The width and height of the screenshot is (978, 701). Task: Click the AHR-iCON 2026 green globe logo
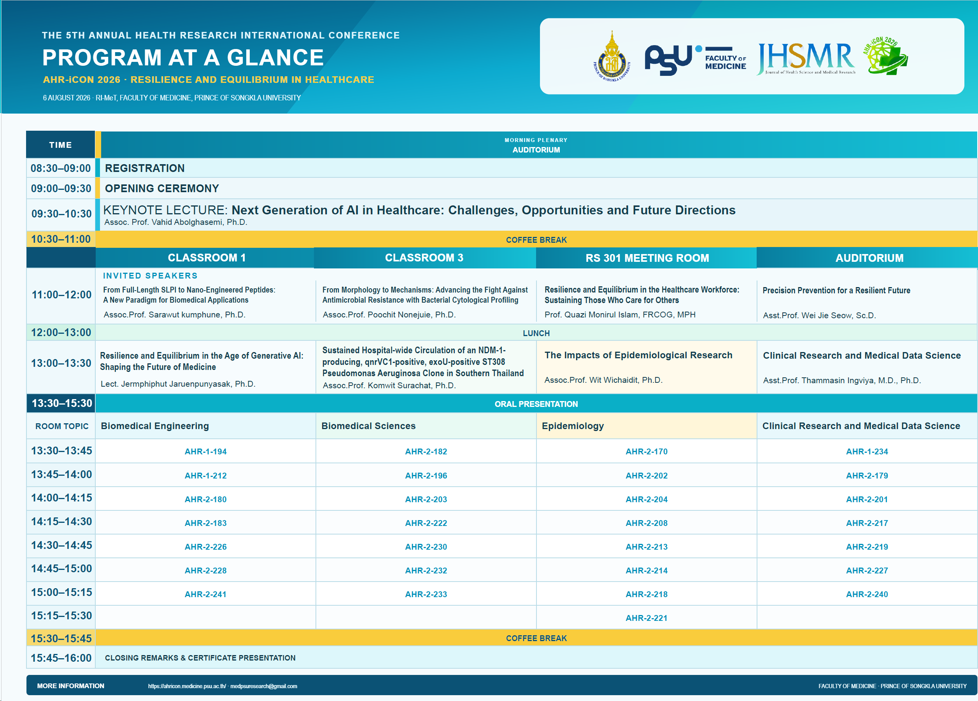pos(885,56)
